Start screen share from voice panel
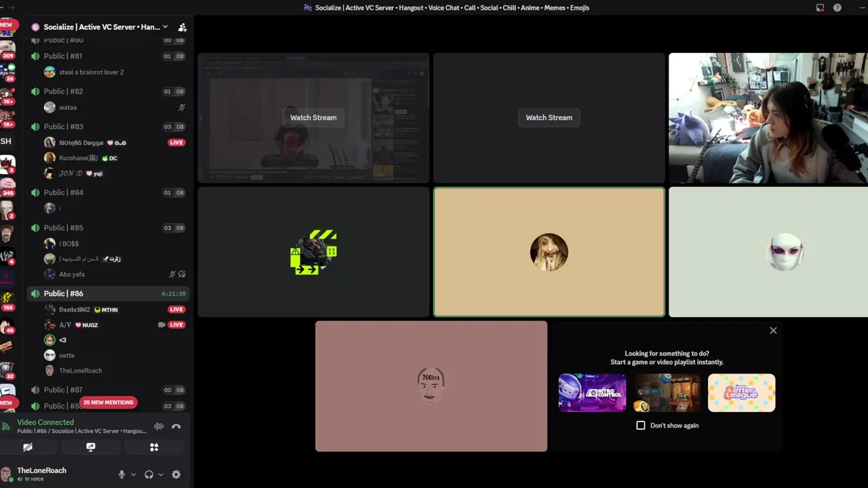This screenshot has height=488, width=868. 91,447
